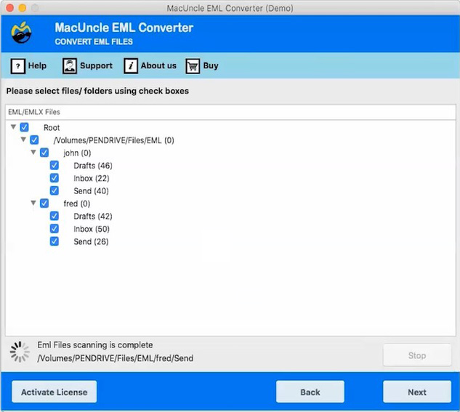This screenshot has width=460, height=412.
Task: Click the Back button
Action: pyautogui.click(x=310, y=392)
